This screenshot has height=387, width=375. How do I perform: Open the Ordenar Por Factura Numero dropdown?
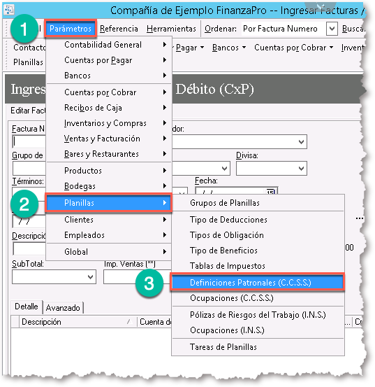332,29
